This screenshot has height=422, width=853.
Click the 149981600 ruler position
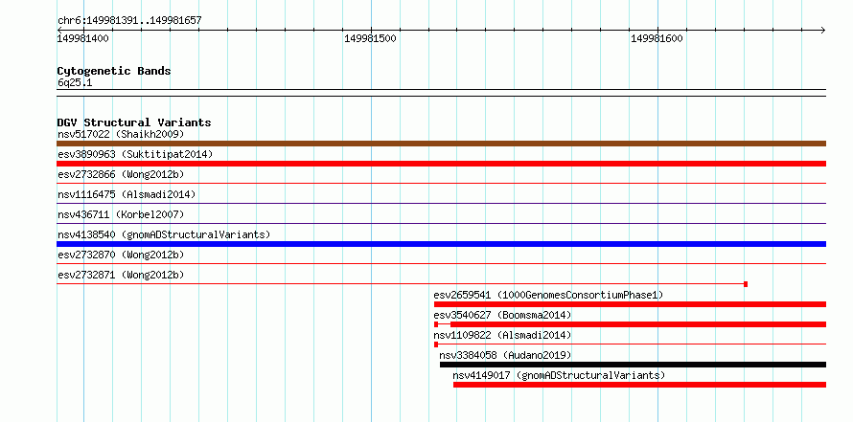click(x=657, y=38)
